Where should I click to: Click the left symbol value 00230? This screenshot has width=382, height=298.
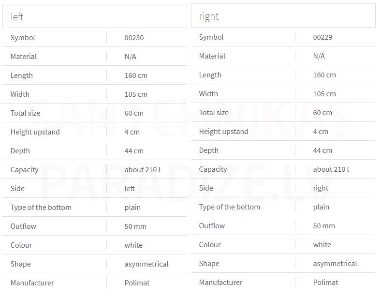(x=134, y=38)
